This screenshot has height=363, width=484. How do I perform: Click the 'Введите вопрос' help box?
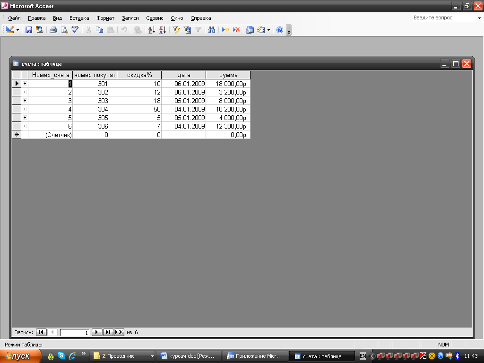coord(443,17)
